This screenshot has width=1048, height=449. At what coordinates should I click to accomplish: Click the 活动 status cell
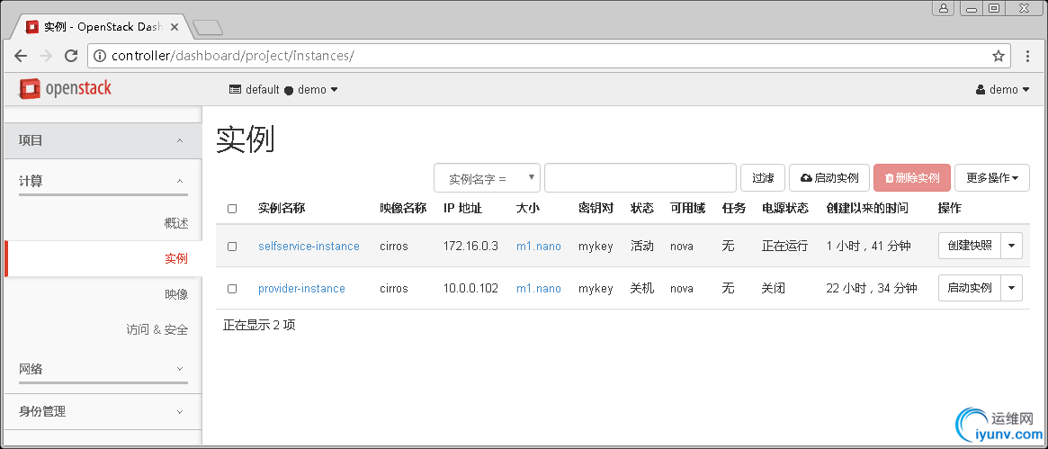tap(641, 246)
